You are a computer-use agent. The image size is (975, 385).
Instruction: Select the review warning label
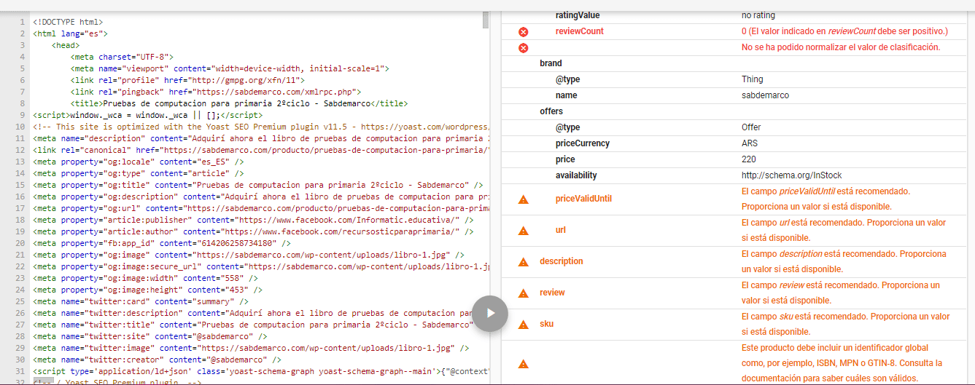(552, 293)
